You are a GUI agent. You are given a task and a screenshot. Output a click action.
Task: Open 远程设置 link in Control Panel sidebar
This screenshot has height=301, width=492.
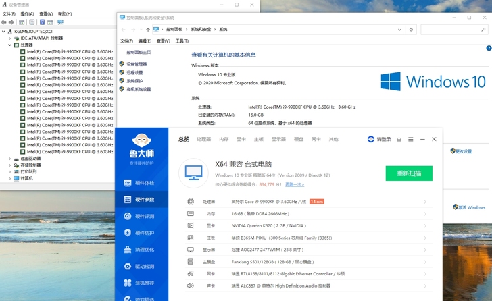tap(134, 73)
